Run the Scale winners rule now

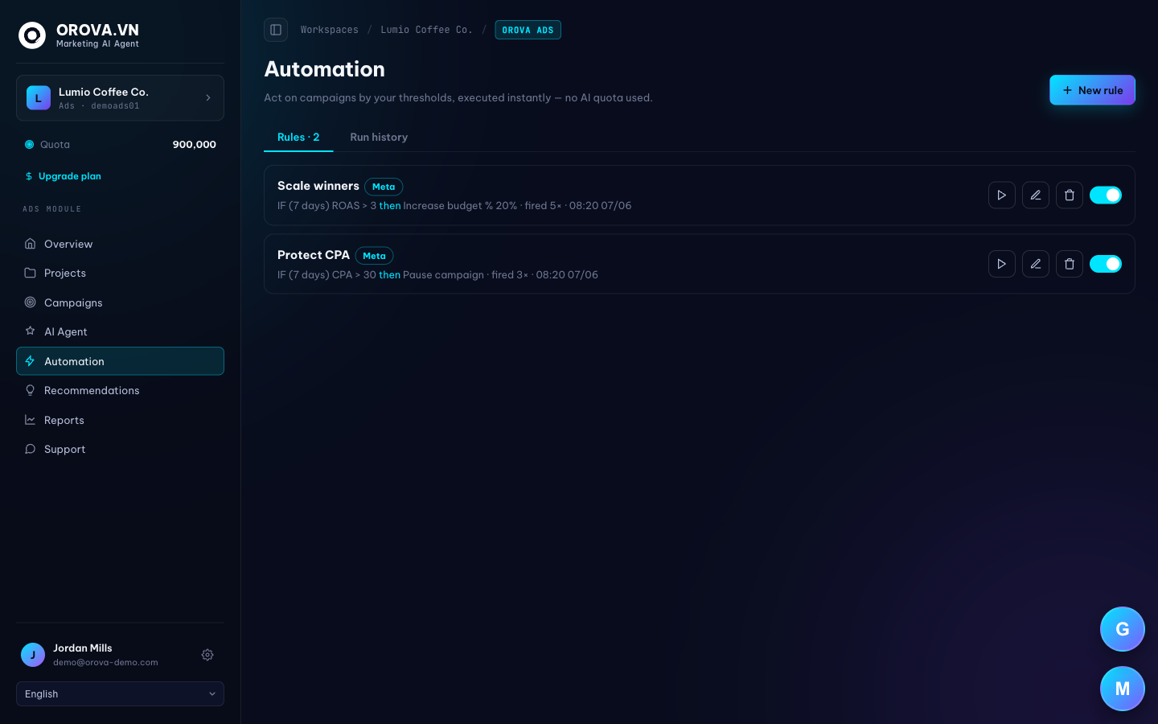(x=1001, y=195)
